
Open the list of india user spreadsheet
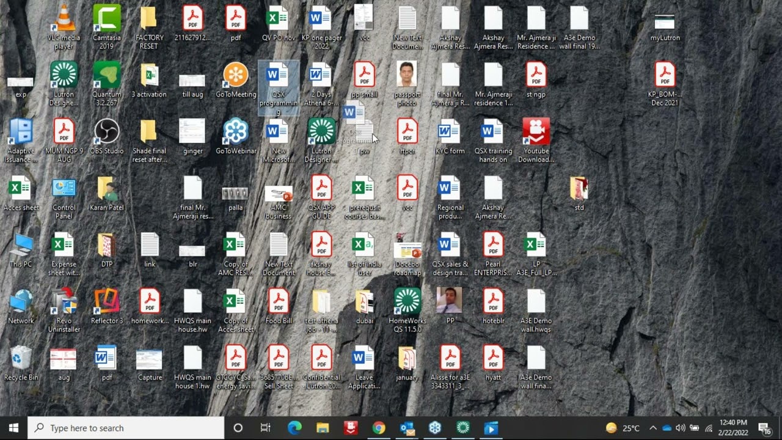pyautogui.click(x=364, y=254)
